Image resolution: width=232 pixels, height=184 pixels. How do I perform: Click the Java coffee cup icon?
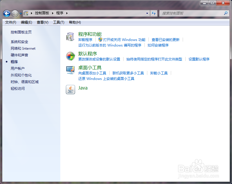click(70, 90)
